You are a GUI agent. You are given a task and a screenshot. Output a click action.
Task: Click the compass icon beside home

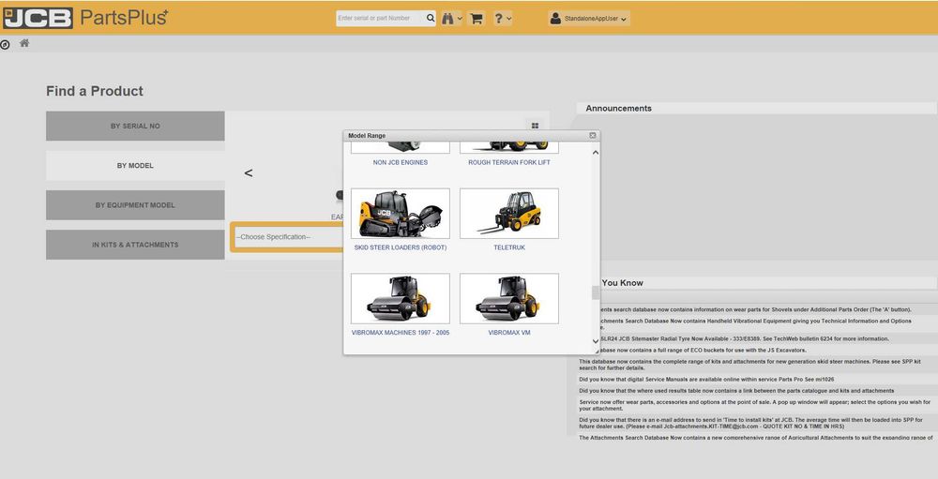pyautogui.click(x=6, y=44)
